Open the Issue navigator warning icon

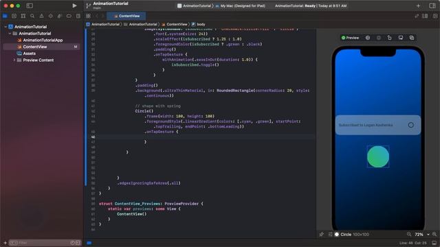(x=41, y=16)
